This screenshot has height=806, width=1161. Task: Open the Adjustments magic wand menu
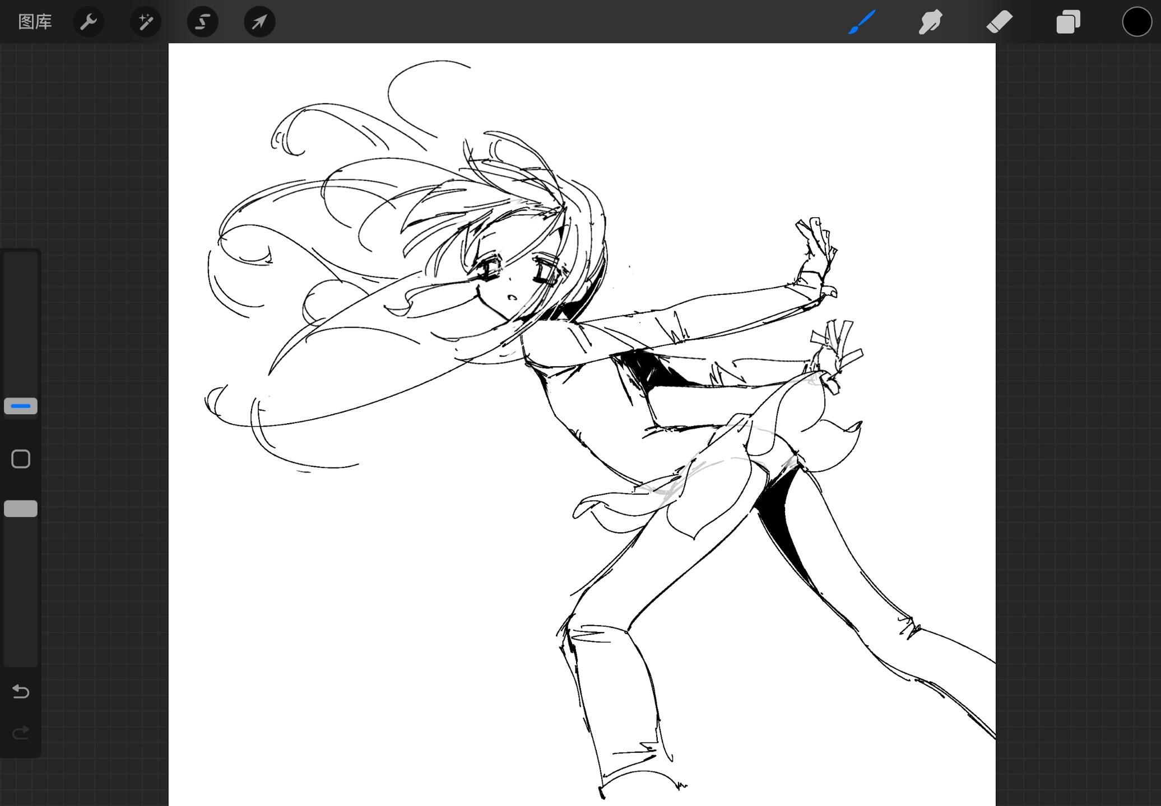(146, 22)
